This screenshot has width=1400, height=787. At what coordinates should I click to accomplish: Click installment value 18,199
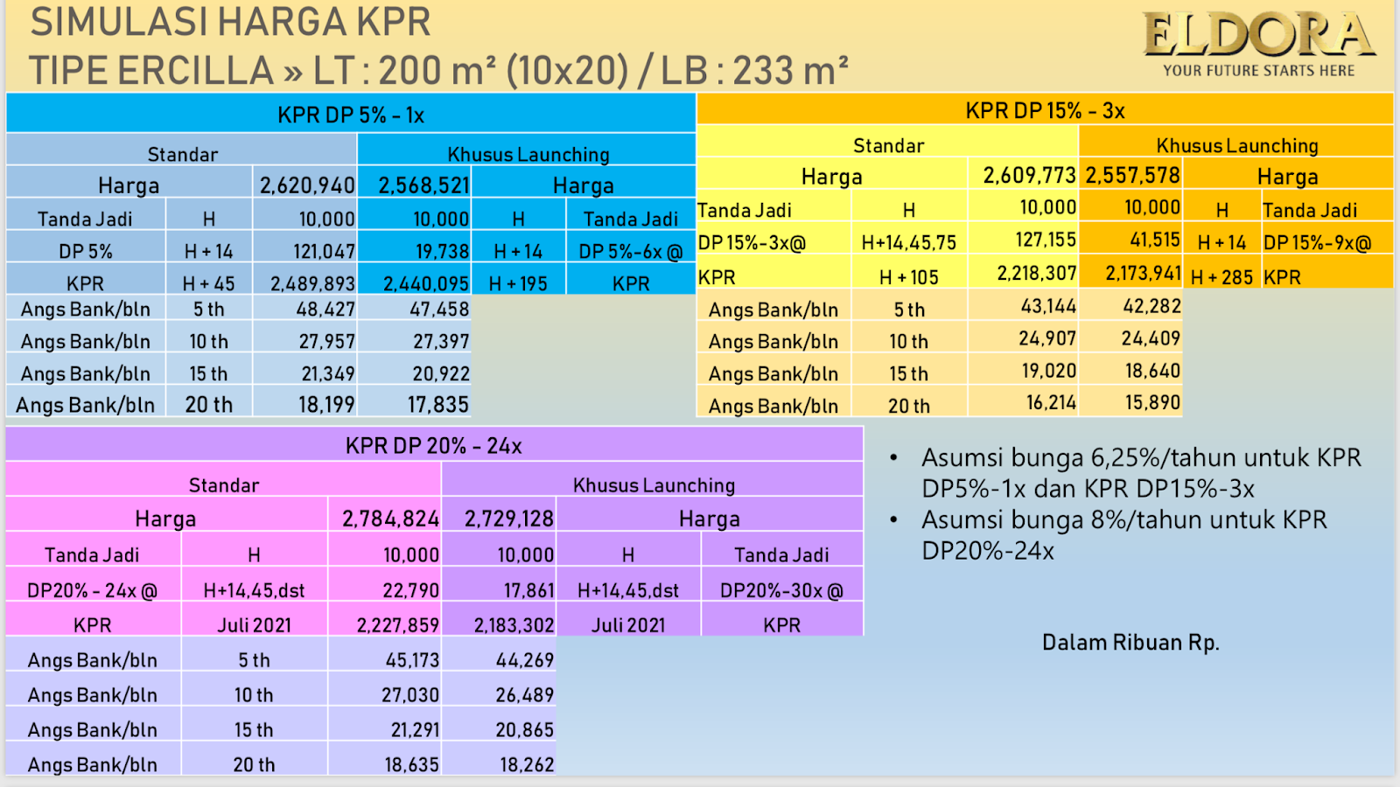326,405
